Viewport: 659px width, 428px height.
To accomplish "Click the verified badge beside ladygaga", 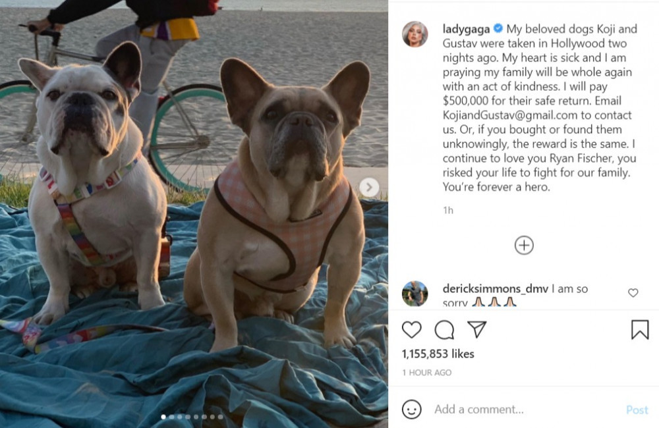I will [498, 28].
